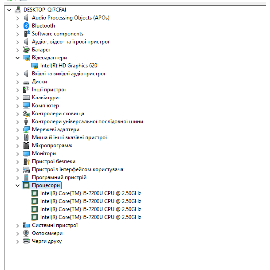This screenshot has width=270, height=270.
Task: Select the third i5-7200U processor entry
Action: coord(90,209)
